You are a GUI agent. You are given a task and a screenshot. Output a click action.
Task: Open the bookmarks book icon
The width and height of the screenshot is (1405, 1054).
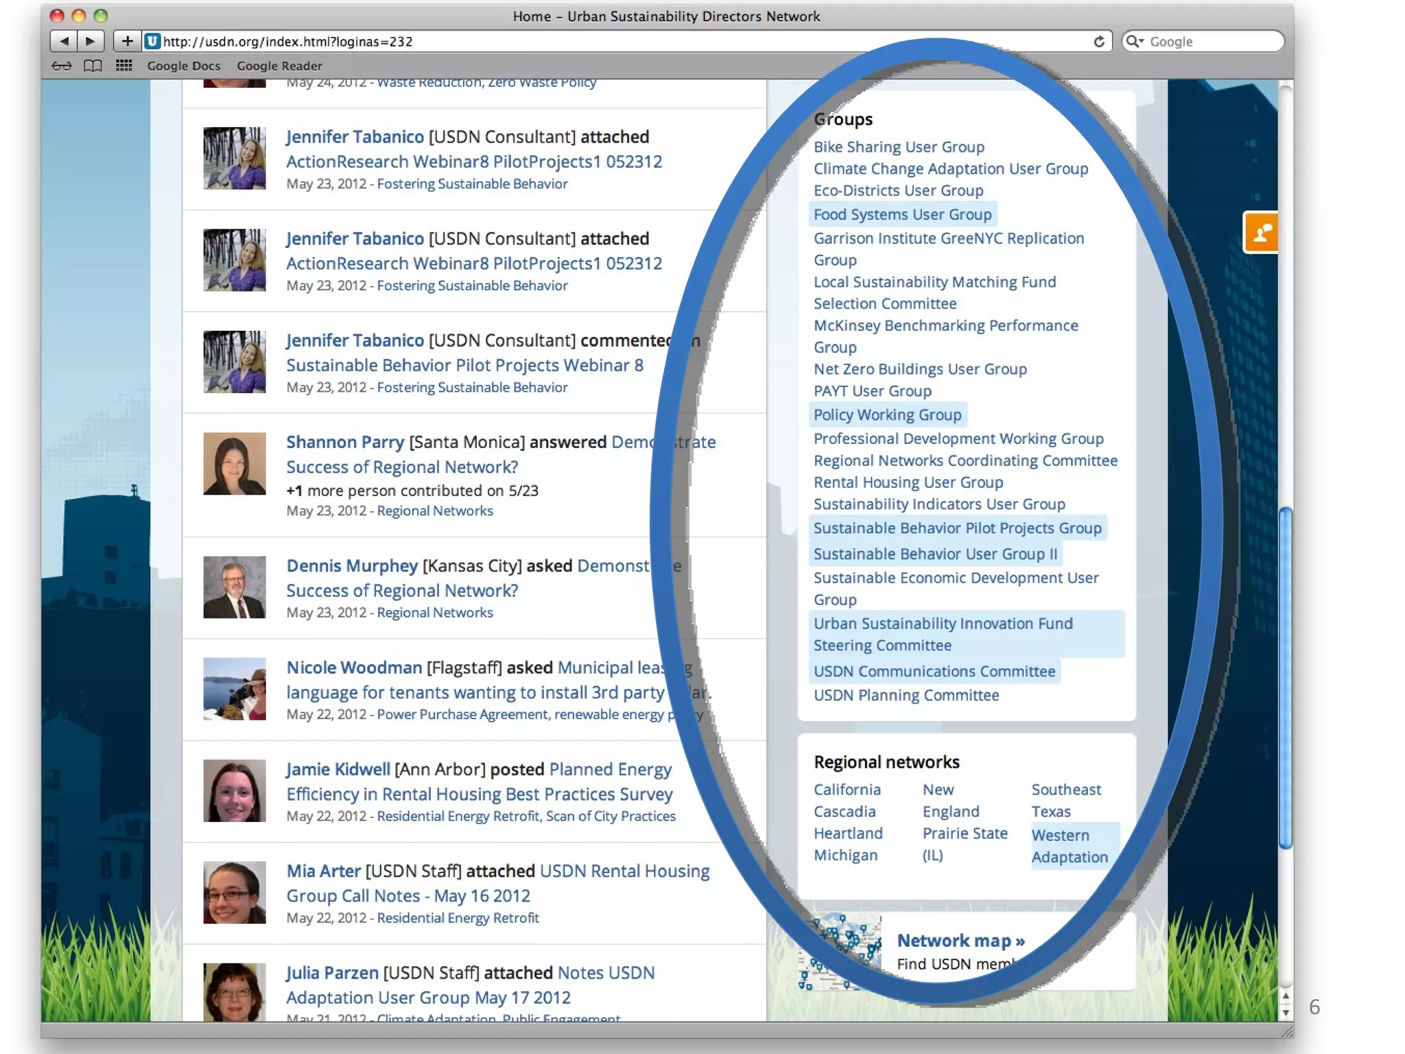click(x=93, y=66)
